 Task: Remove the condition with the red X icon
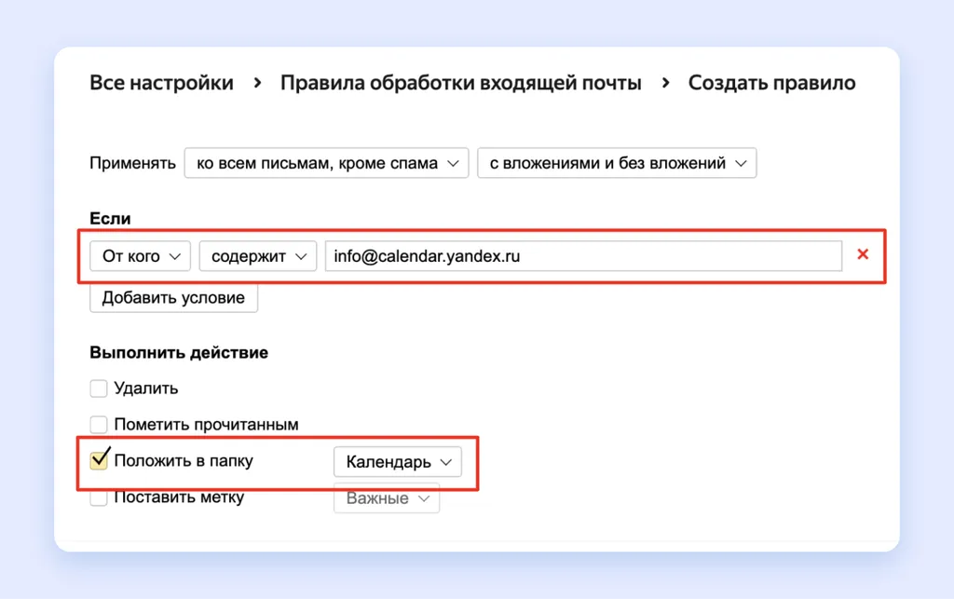coord(862,255)
